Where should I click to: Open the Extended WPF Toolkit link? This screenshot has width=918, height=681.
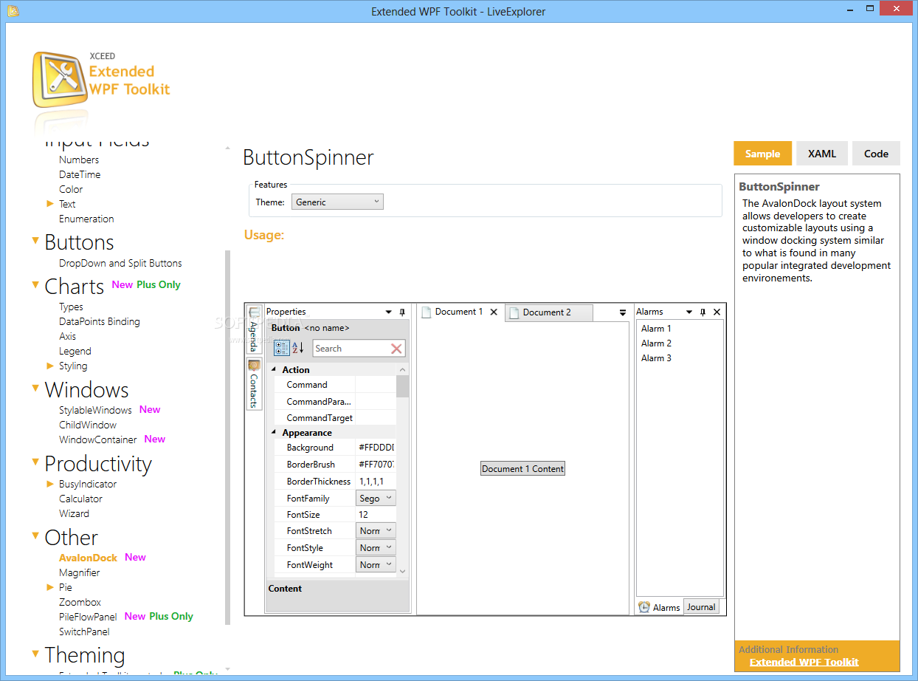coord(804,662)
